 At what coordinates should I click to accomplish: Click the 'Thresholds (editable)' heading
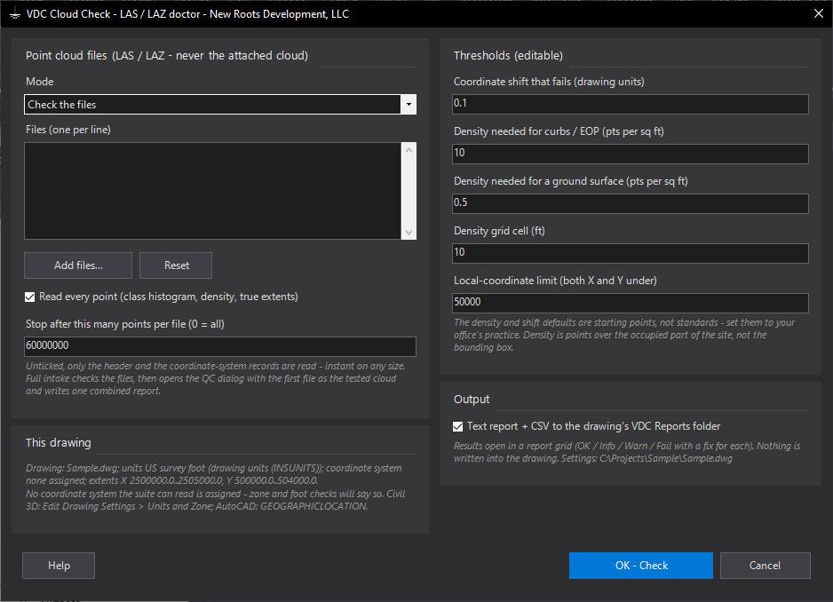[x=508, y=55]
